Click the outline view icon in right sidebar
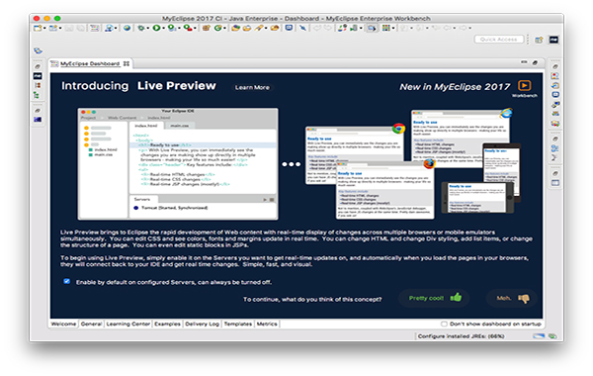The height and width of the screenshot is (376, 593). pos(554,148)
